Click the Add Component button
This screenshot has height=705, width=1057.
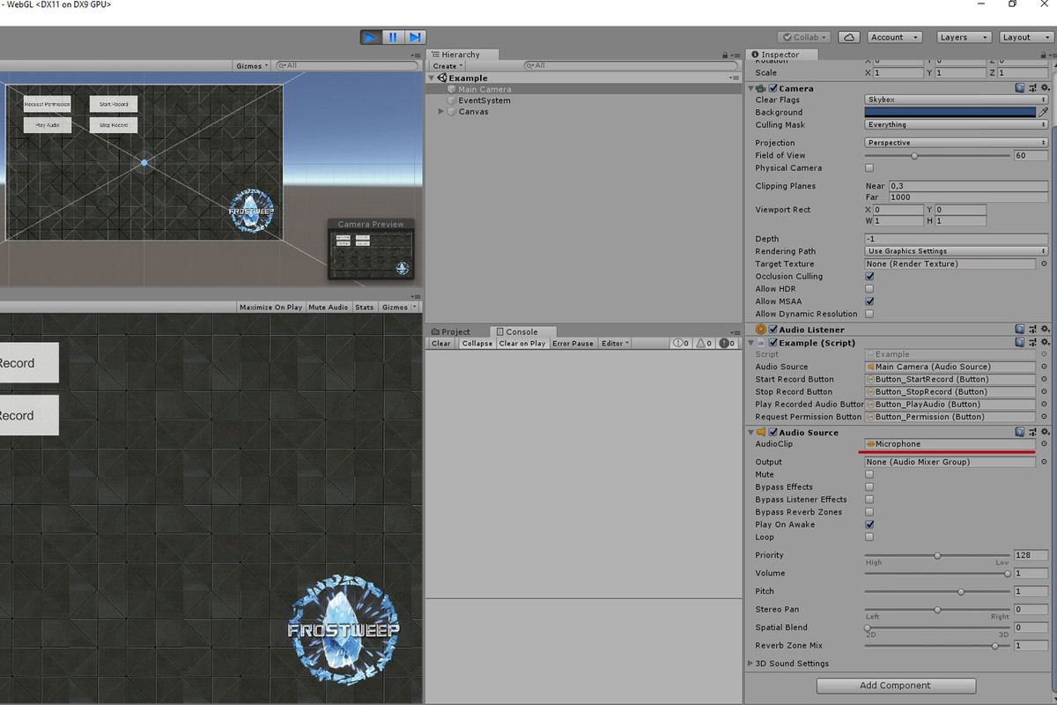[896, 685]
